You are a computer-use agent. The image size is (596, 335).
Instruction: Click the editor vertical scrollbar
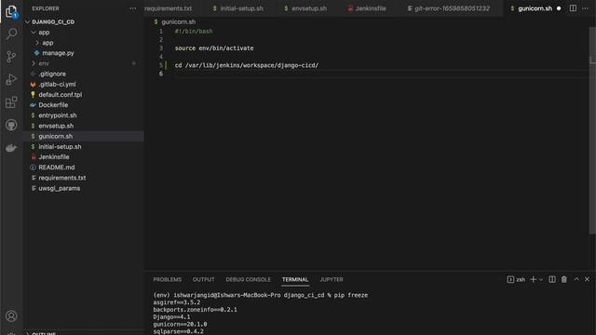pos(592,129)
